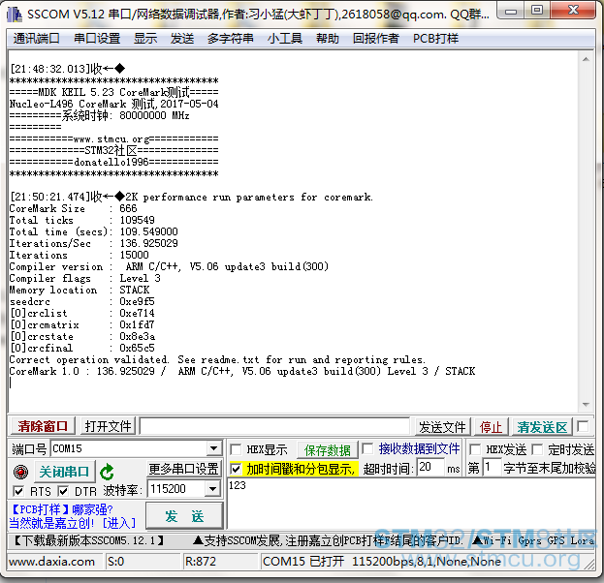Click the R:872 received counter
The image size is (604, 583).
[201, 562]
